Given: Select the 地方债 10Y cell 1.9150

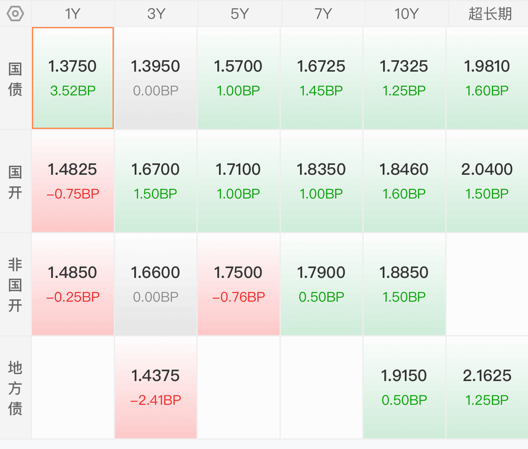Looking at the screenshot, I should click(404, 388).
